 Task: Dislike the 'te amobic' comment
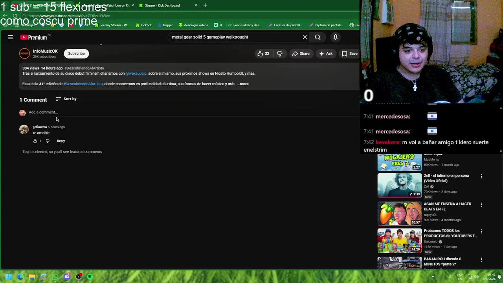click(48, 141)
